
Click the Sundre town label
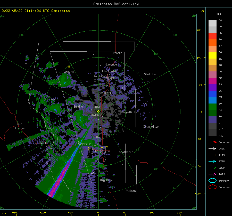point(78,106)
